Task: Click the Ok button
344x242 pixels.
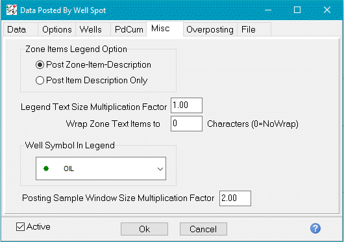Action: coord(144,229)
